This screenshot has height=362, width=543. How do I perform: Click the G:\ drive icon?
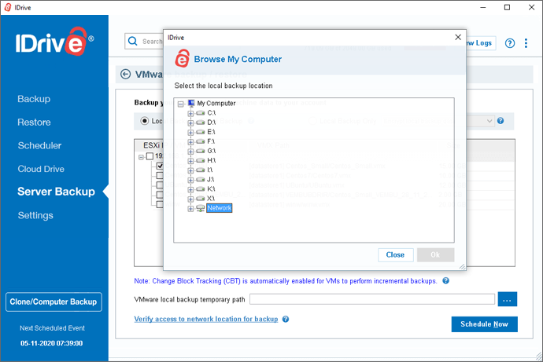201,151
